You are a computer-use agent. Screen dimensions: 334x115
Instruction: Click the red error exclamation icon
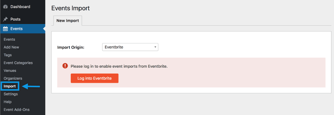pyautogui.click(x=65, y=66)
